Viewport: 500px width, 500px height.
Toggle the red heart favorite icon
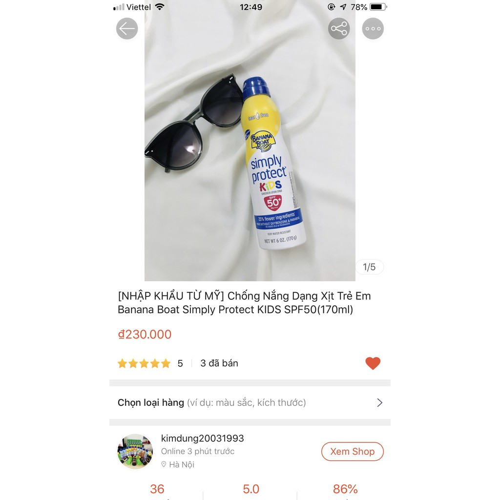(373, 363)
